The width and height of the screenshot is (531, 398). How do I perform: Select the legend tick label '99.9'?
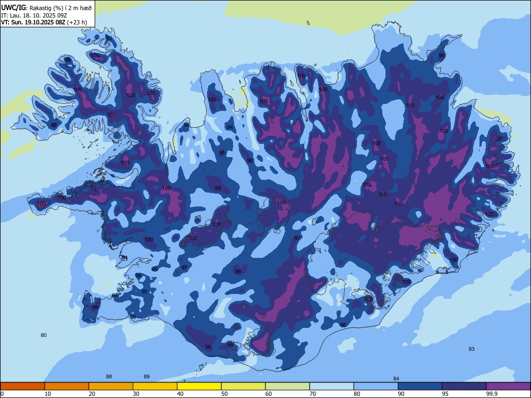(x=492, y=394)
